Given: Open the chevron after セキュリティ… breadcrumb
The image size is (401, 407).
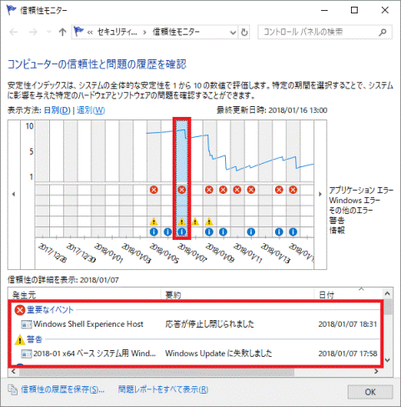Looking at the screenshot, I should pyautogui.click(x=144, y=33).
